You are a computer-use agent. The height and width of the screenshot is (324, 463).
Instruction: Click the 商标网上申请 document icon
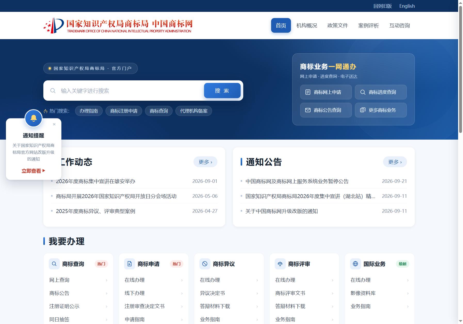point(308,92)
